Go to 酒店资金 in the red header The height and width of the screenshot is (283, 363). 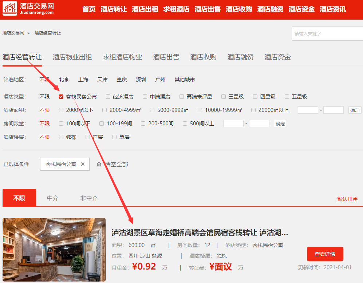[301, 9]
